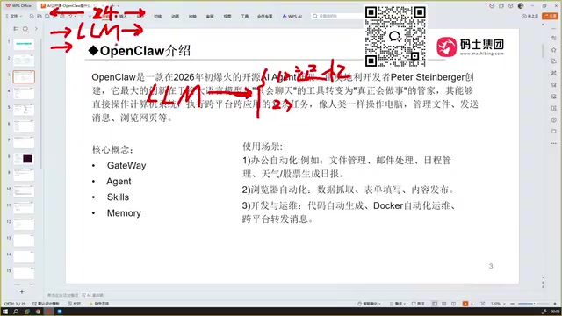The height and width of the screenshot is (316, 562).
Task: Click the GateWay bullet text
Action: (126, 166)
